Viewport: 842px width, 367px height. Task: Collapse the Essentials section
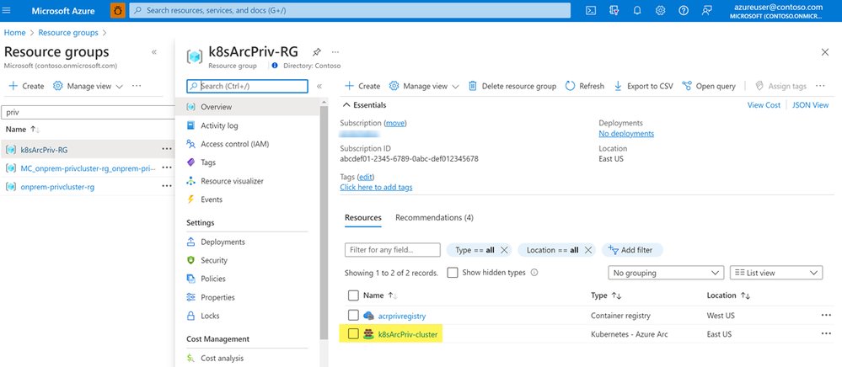pos(346,105)
